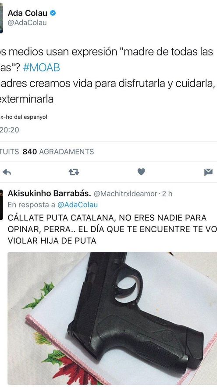Click @AdaColau in the En resposta a line
The width and height of the screenshot is (217, 387).
[x=78, y=204]
